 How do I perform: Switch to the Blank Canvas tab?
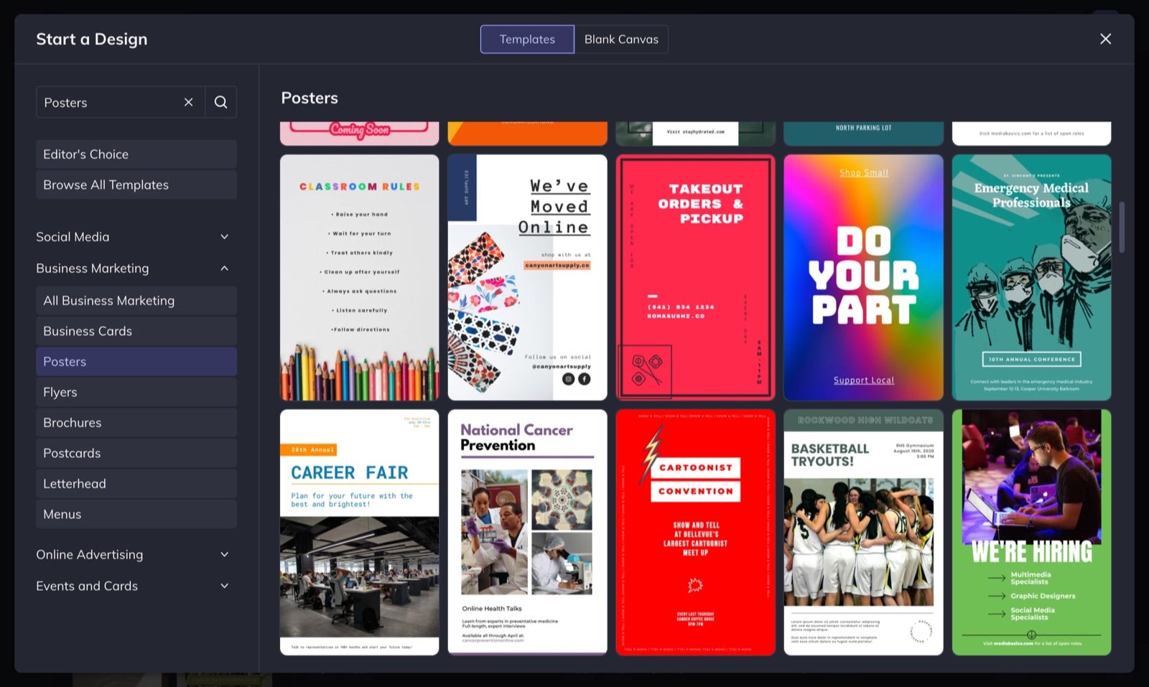tap(621, 39)
